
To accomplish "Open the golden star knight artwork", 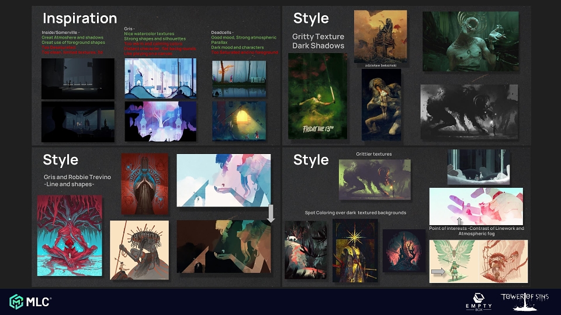I will 355,251.
